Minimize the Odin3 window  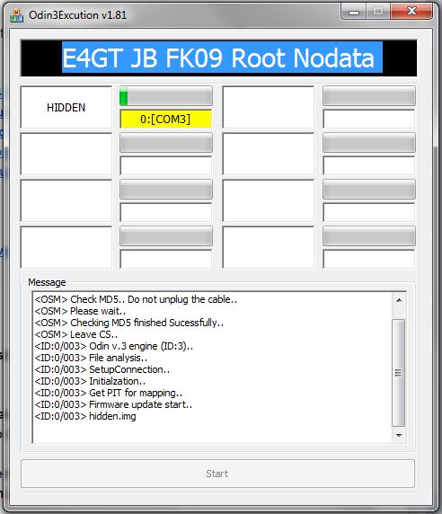(354, 12)
